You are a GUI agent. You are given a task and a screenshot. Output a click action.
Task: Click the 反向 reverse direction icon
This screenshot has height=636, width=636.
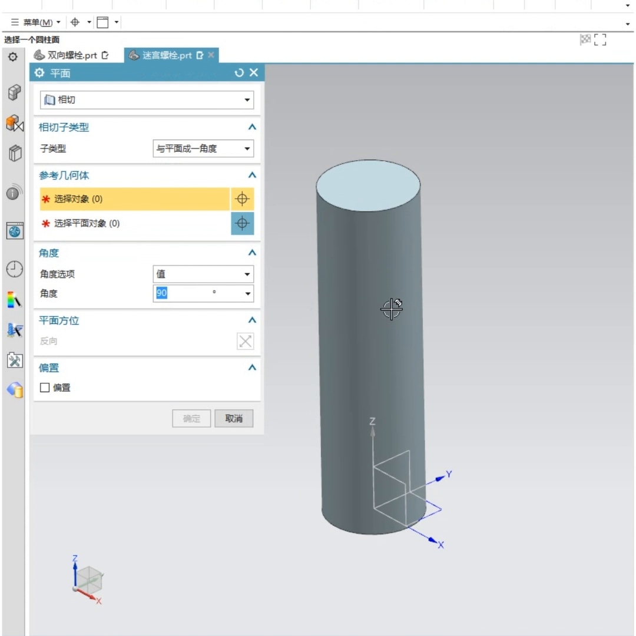point(246,341)
